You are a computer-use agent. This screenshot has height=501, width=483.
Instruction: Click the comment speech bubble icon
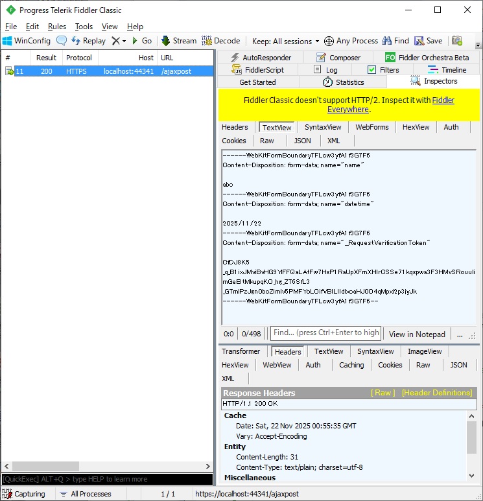pyautogui.click(x=62, y=41)
